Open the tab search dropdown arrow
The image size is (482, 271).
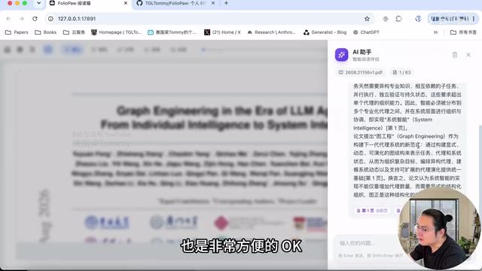[x=38, y=3]
